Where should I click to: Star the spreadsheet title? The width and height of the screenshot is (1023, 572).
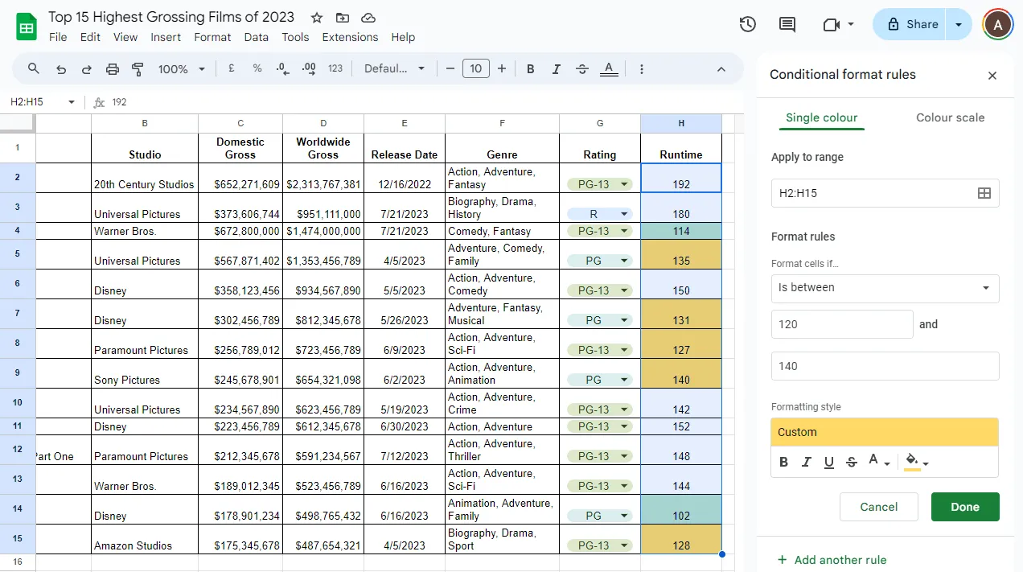tap(317, 18)
